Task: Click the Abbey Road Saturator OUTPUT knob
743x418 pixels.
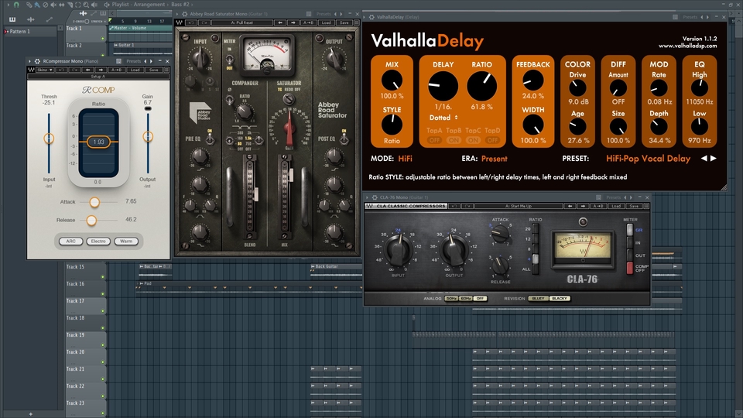Action: pos(334,58)
